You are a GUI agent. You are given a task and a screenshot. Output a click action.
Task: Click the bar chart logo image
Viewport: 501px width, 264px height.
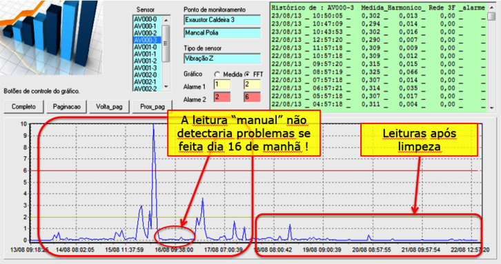click(51, 37)
